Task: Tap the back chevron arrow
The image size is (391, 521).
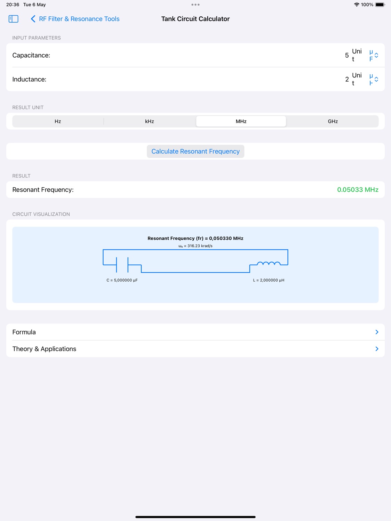Action: [33, 19]
